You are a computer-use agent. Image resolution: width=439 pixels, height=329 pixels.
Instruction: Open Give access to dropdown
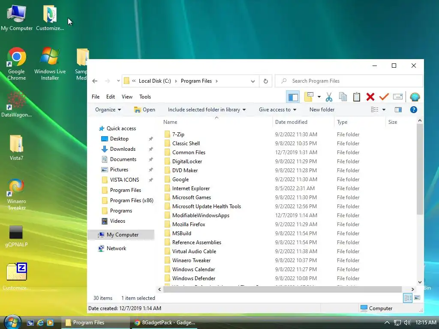tap(277, 110)
